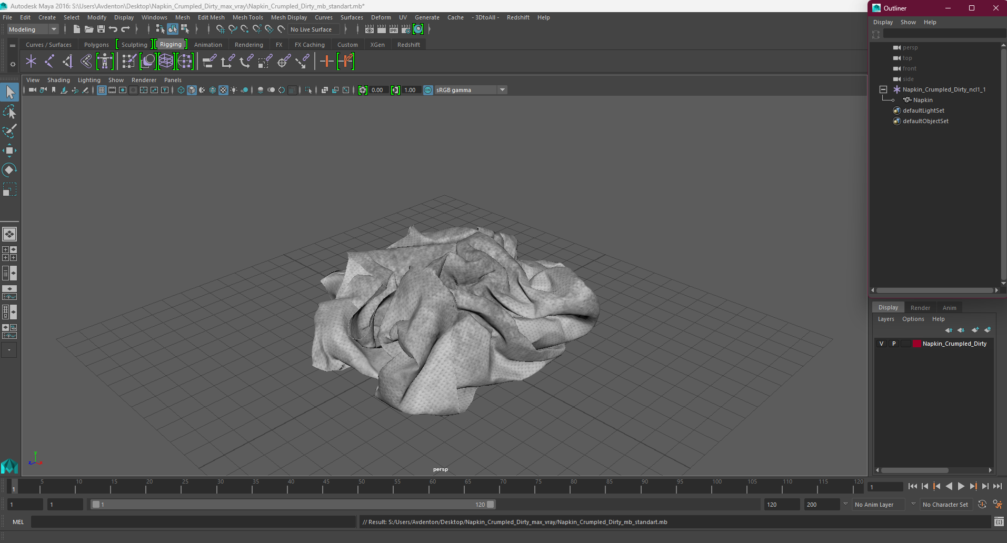Open the Modeling menu set dropdown
Screen dimensions: 1007x543
33,29
